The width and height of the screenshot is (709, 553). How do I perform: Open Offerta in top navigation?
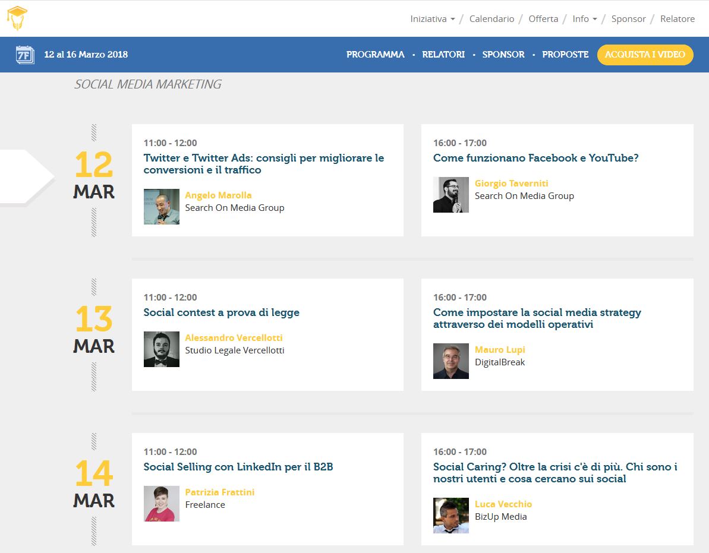(543, 19)
